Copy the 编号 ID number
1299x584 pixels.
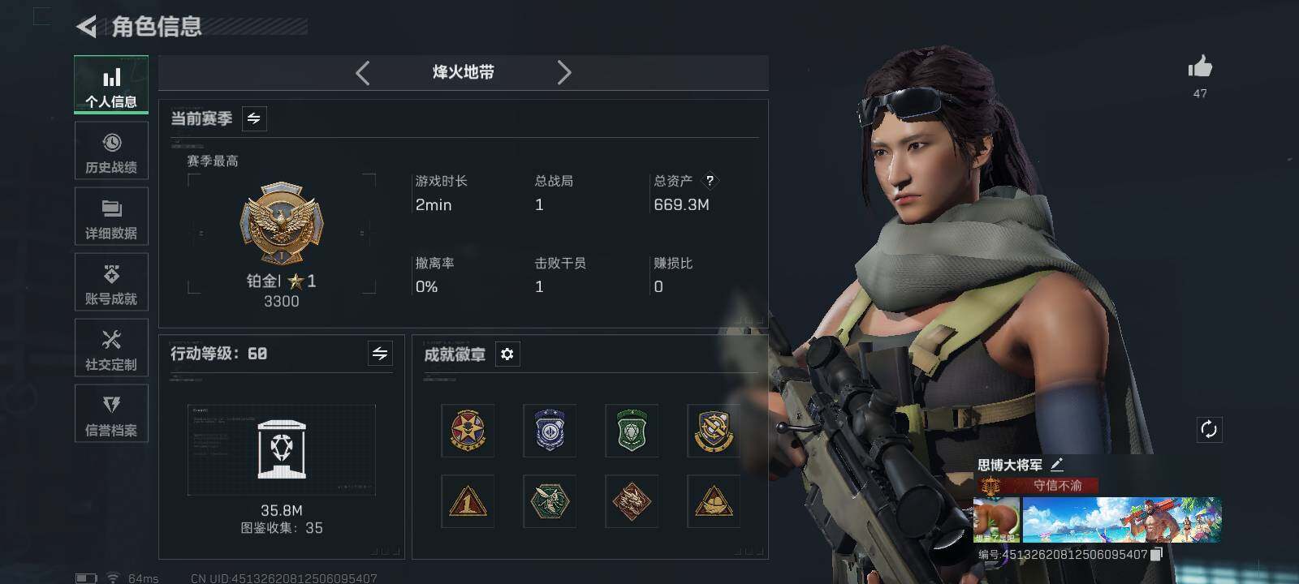coord(1156,554)
